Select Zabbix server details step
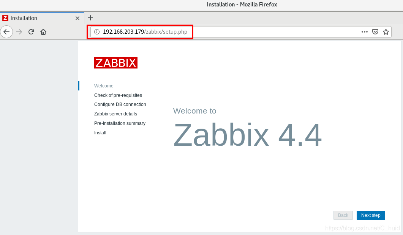Image resolution: width=403 pixels, height=235 pixels. click(x=115, y=114)
